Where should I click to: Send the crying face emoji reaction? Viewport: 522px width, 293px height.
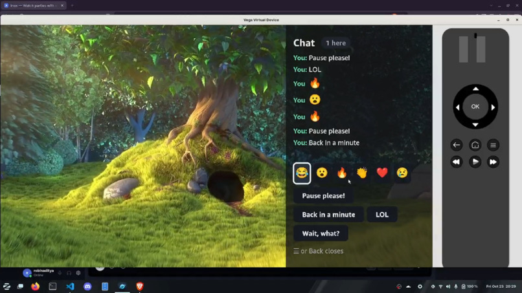pyautogui.click(x=402, y=173)
